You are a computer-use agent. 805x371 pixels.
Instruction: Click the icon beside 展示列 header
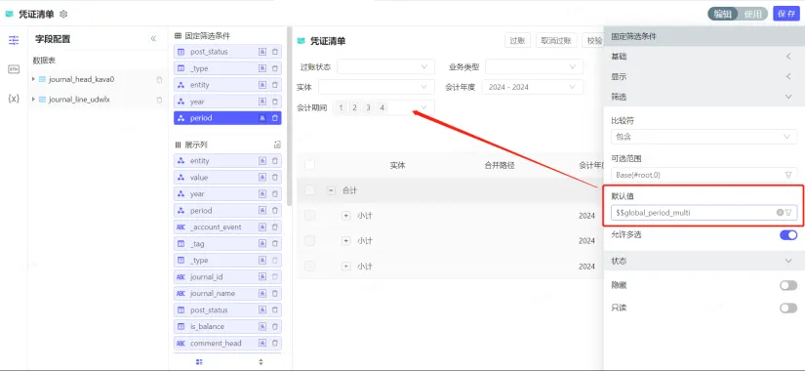277,144
